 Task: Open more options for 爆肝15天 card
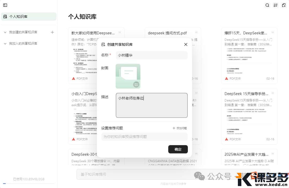(x=273, y=32)
